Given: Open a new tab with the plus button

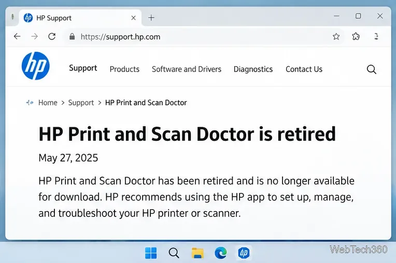Looking at the screenshot, I should click(x=151, y=18).
